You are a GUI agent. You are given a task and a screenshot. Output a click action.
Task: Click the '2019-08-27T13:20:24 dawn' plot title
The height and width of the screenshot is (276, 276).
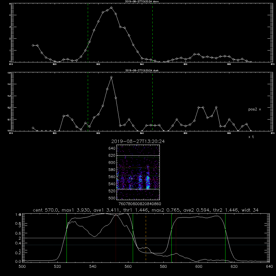click(x=142, y=1)
